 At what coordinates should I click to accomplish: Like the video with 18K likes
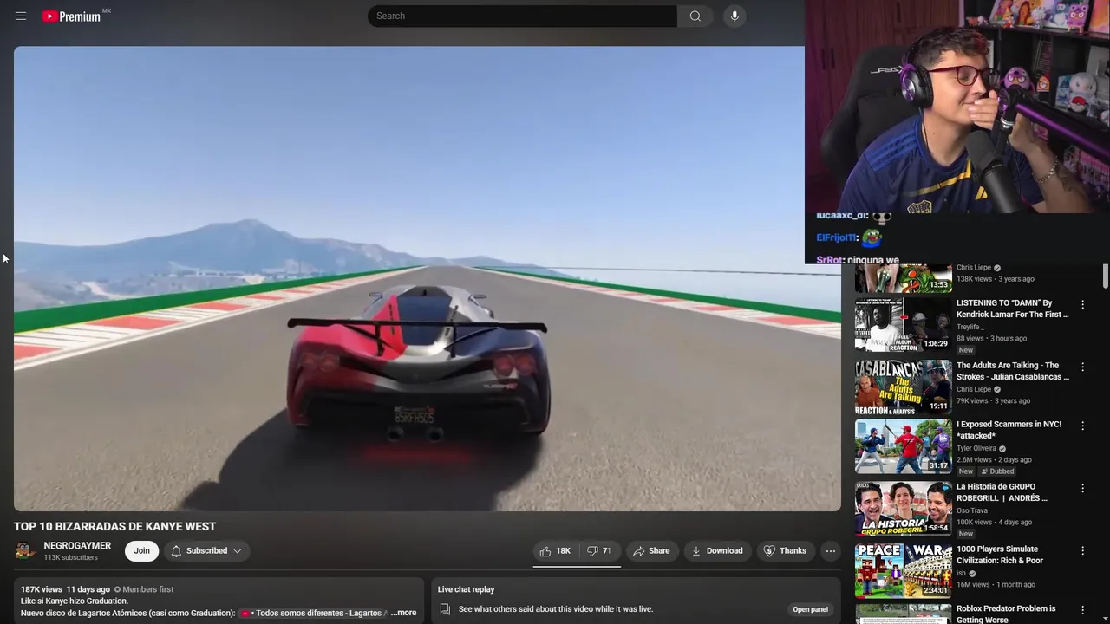click(x=555, y=550)
